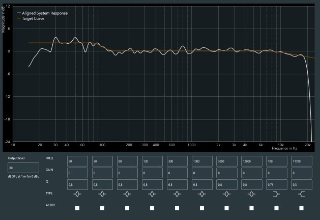320x220 pixels.
Task: Enable the Active checkbox for the 20 Hz band
Action: tap(77, 208)
